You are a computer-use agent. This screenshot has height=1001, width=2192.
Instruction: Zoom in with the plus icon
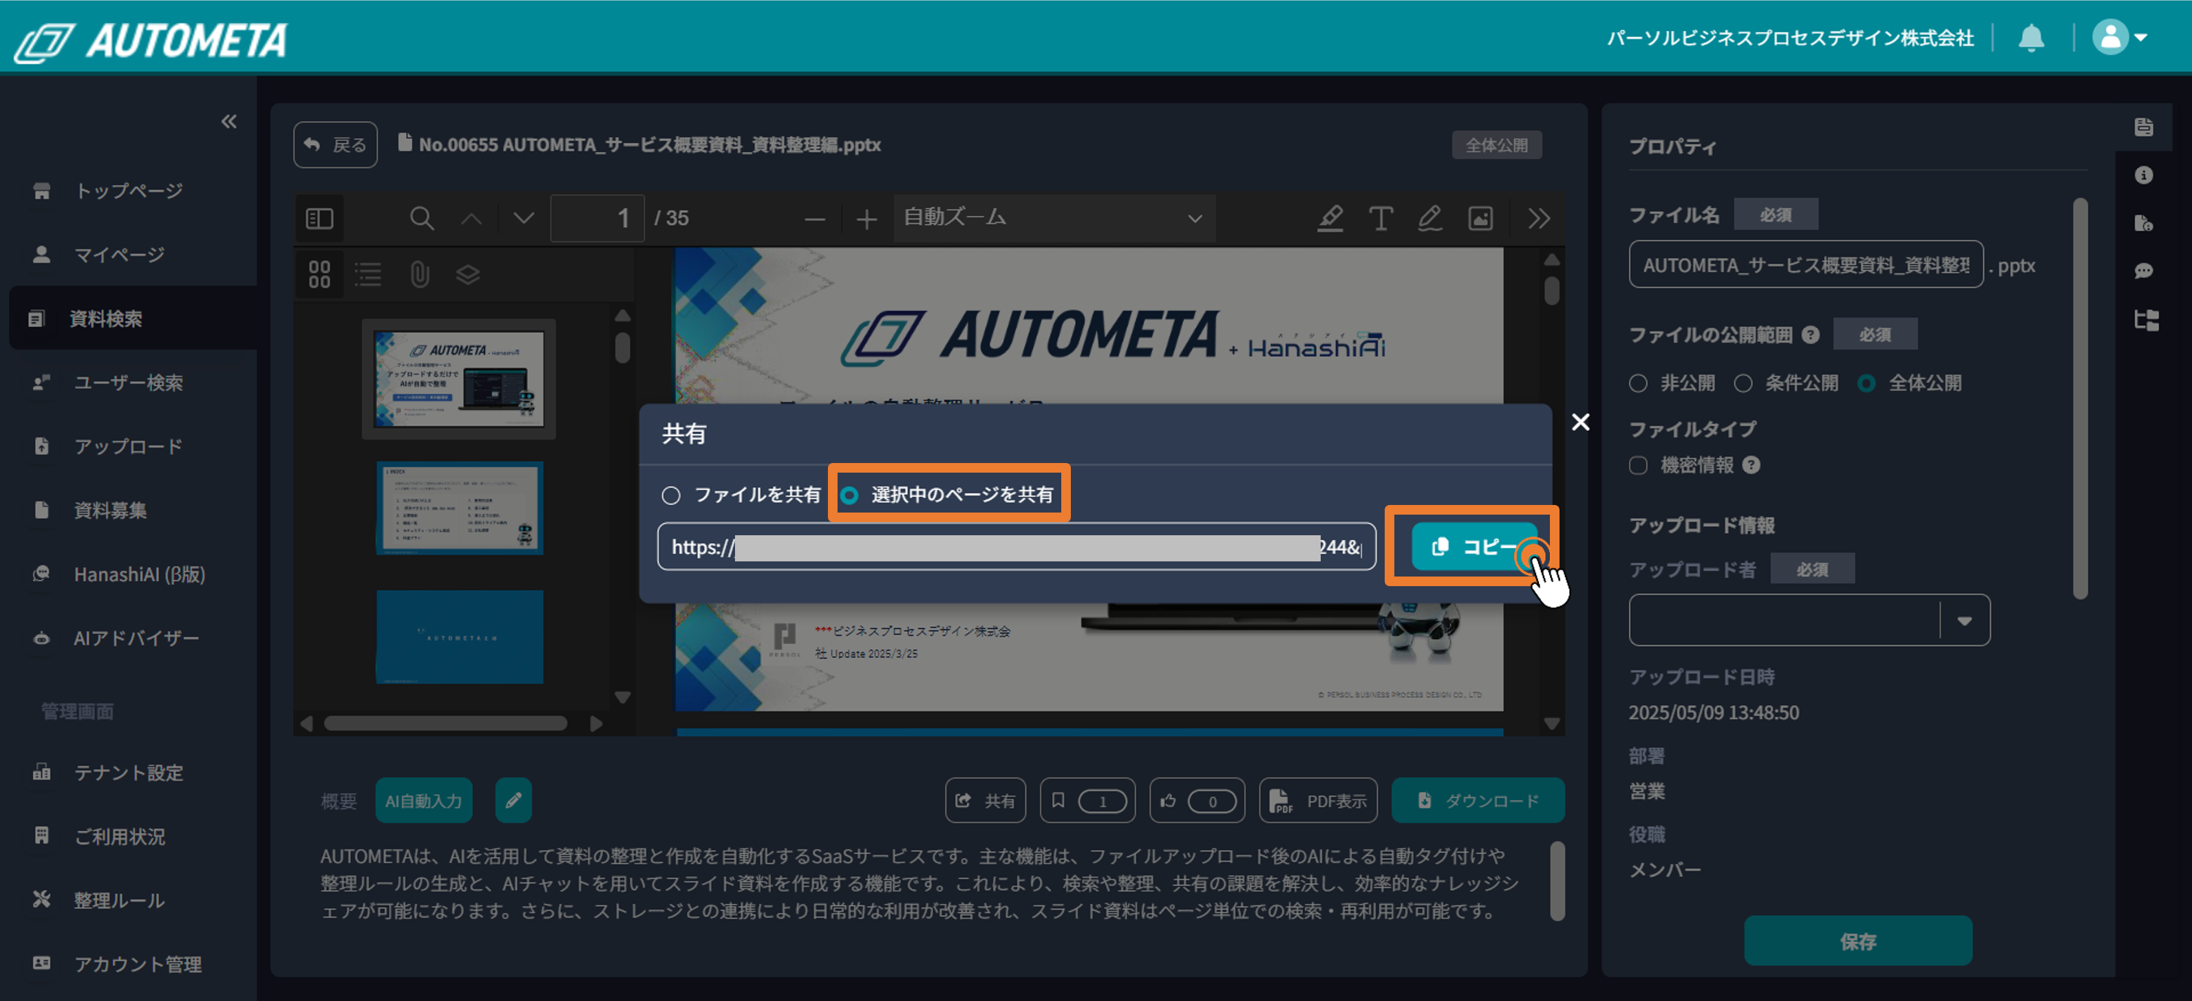866,219
